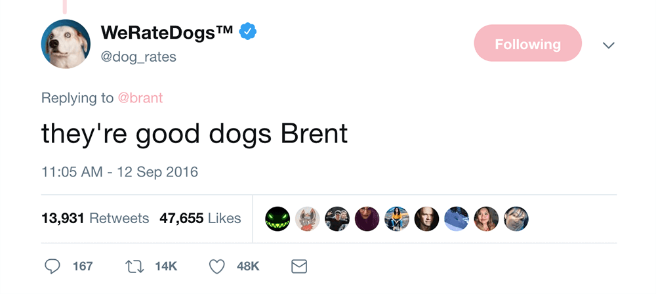
Task: Click the 11:05 AM - 12 Sep 2016 timestamp
Action: tap(119, 172)
